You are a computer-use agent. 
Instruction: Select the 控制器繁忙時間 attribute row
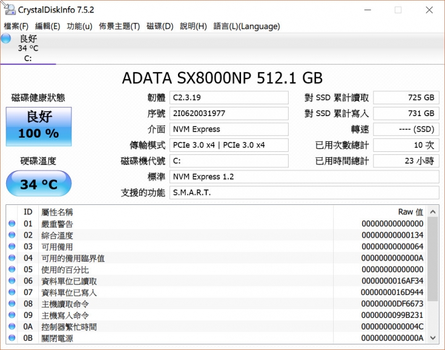click(x=216, y=327)
